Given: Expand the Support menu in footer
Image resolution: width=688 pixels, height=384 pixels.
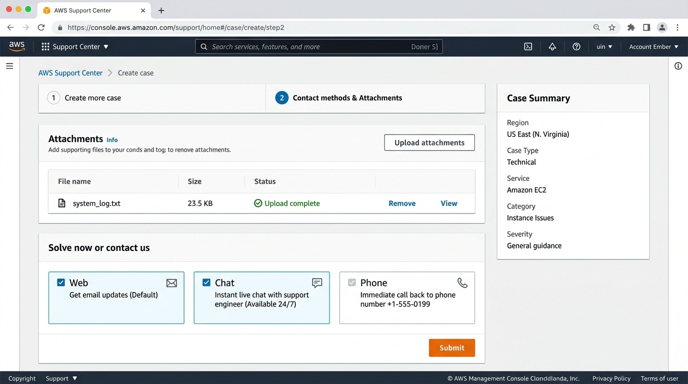Looking at the screenshot, I should (61, 378).
